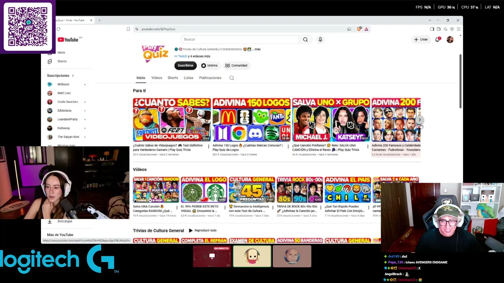Open a new browser tab
This screenshot has height=283, width=504.
pyautogui.click(x=99, y=20)
